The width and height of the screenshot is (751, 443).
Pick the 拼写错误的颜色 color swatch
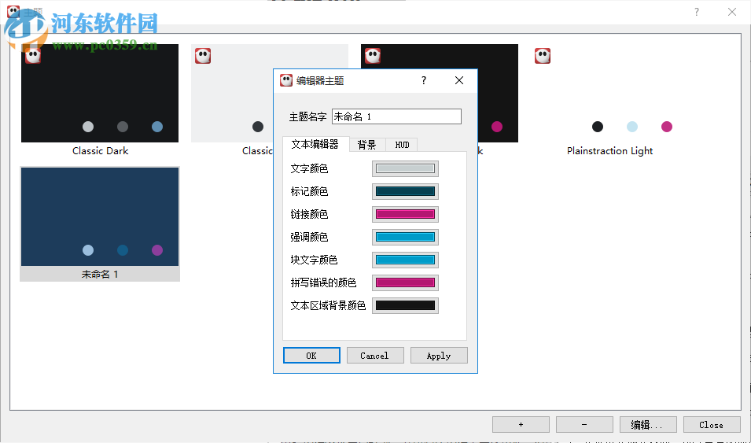(405, 282)
